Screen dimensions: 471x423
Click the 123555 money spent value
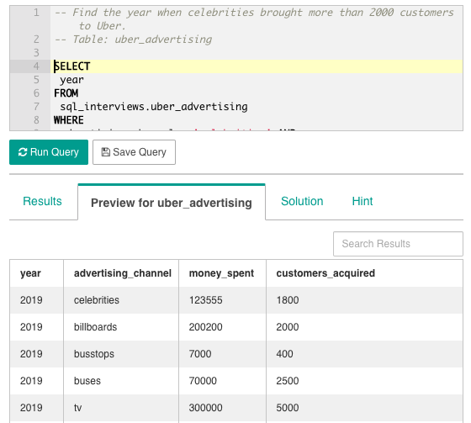point(206,300)
